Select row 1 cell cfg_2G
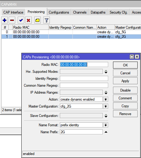Screen dimensions: 141x158 click(x=128, y=37)
